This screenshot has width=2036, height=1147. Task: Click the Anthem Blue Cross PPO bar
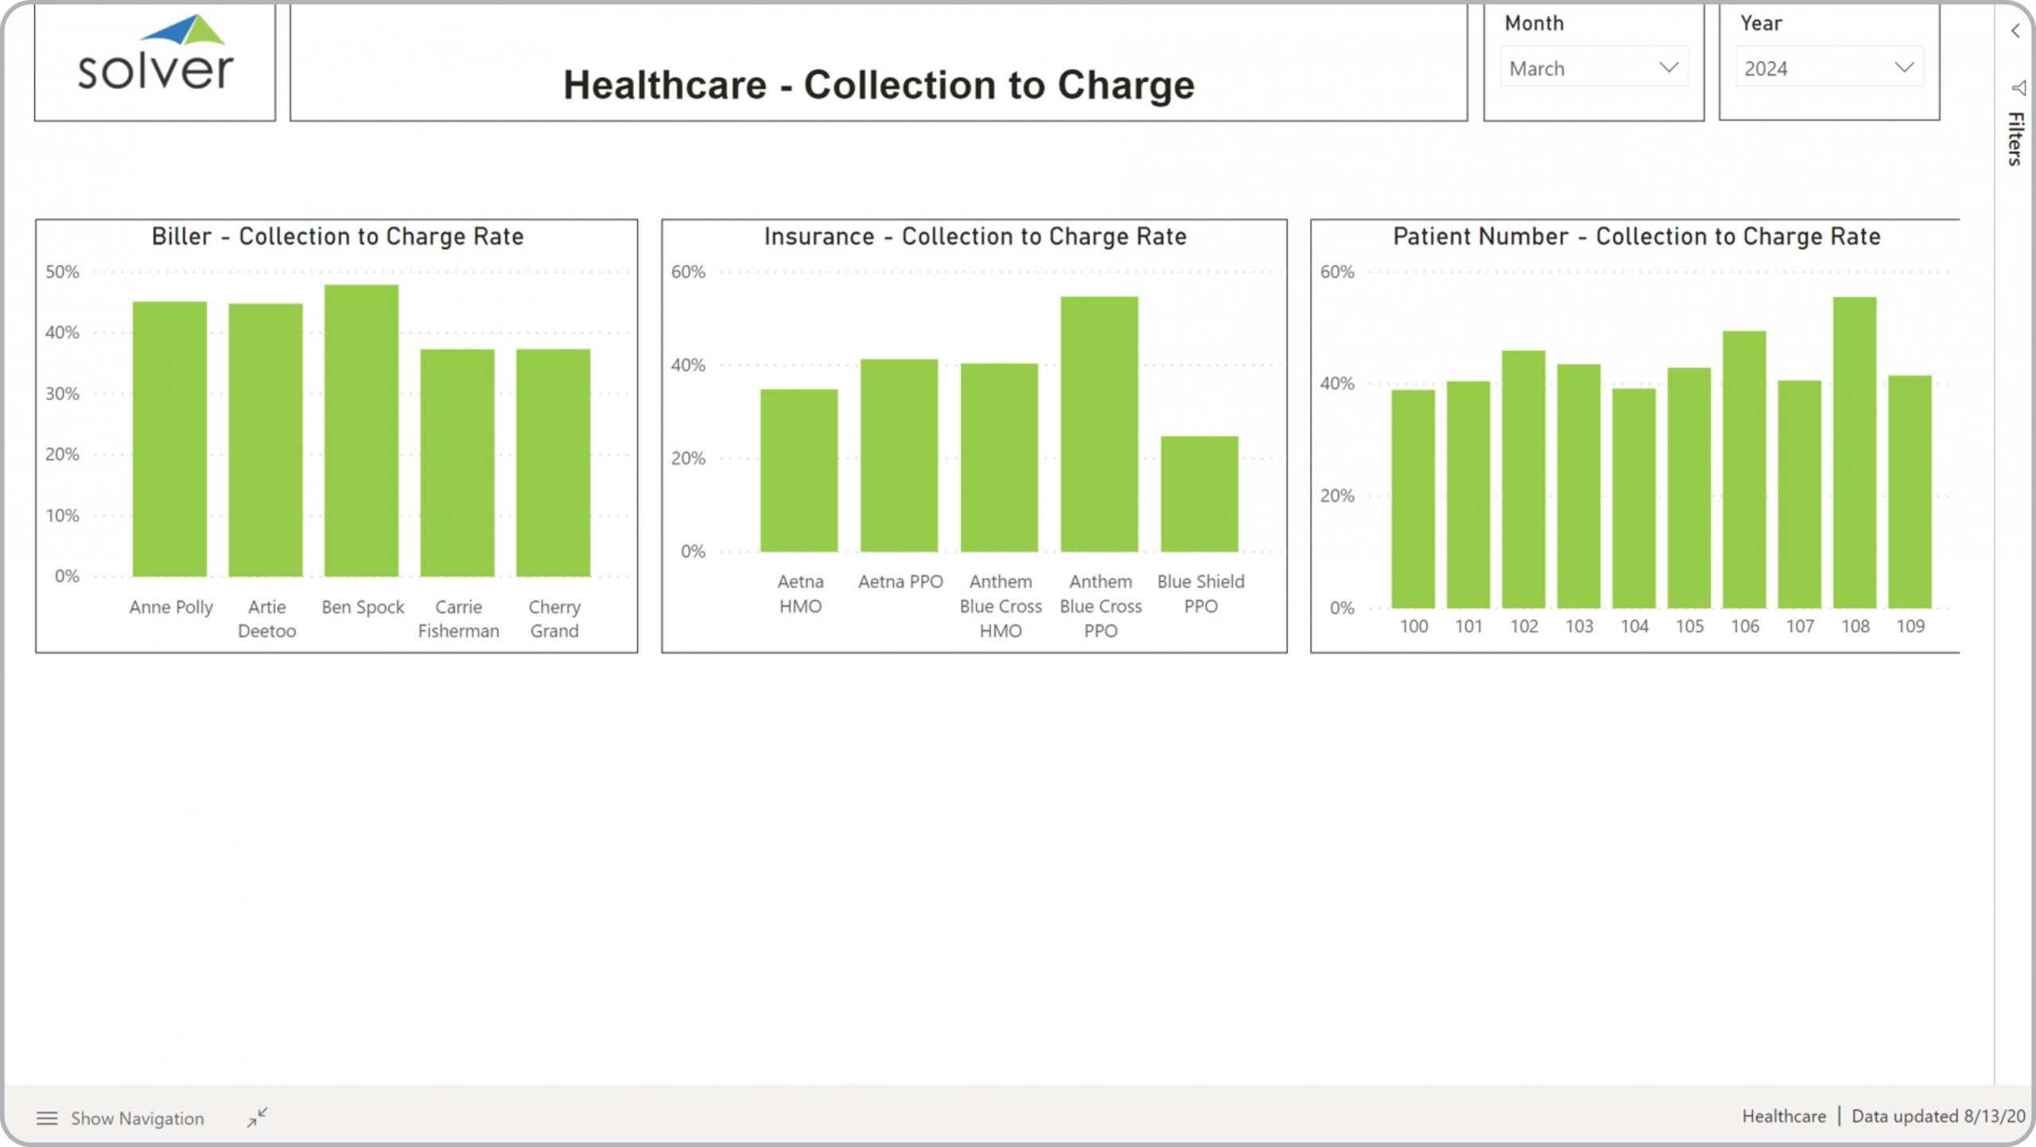[1099, 424]
